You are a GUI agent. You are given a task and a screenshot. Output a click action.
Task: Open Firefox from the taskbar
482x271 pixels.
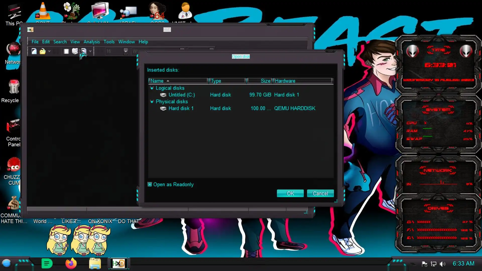tap(71, 263)
